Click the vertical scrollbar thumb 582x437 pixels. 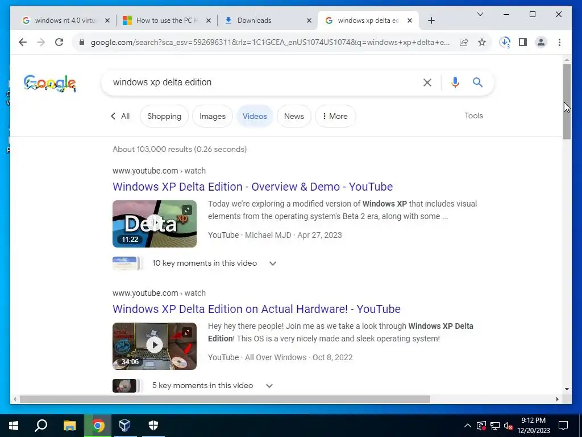[567, 102]
